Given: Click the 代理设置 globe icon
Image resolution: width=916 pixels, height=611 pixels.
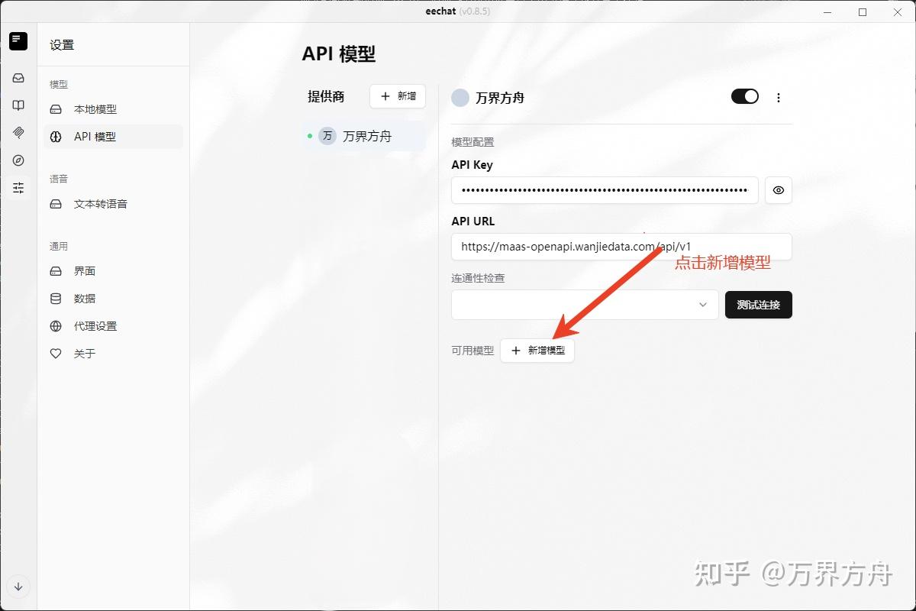Looking at the screenshot, I should [56, 326].
